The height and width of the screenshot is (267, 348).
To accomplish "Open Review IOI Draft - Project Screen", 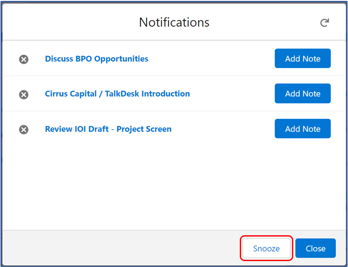I will coord(108,129).
